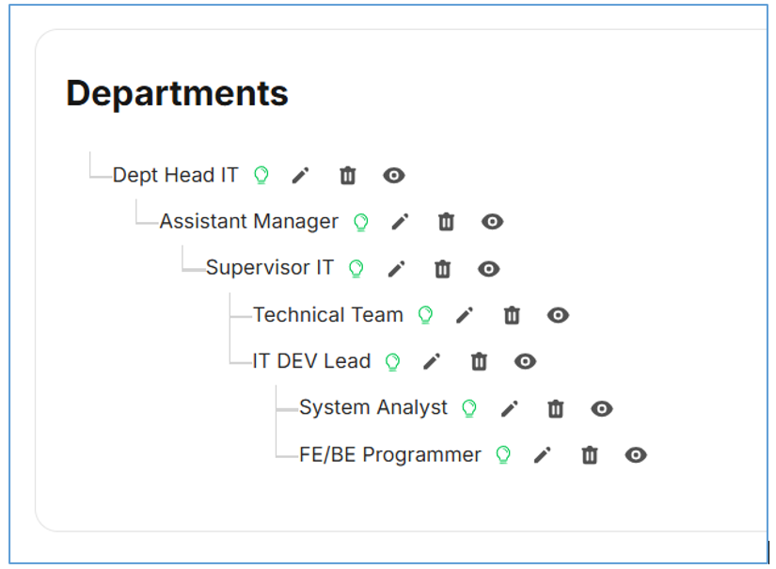The height and width of the screenshot is (569, 776).
Task: Click the System Analyst department name
Action: (373, 407)
